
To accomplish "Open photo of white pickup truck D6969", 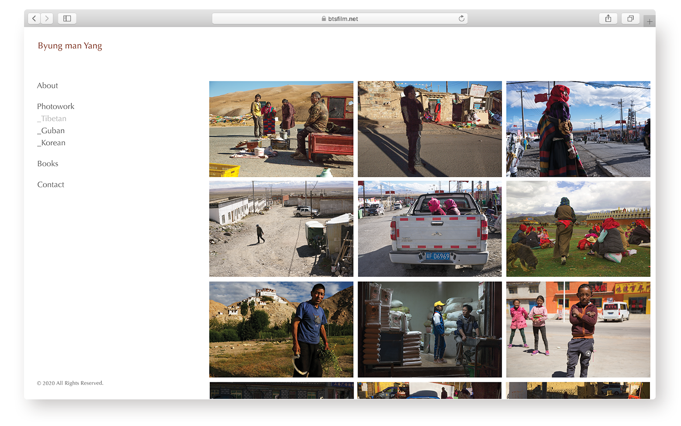I will point(430,229).
